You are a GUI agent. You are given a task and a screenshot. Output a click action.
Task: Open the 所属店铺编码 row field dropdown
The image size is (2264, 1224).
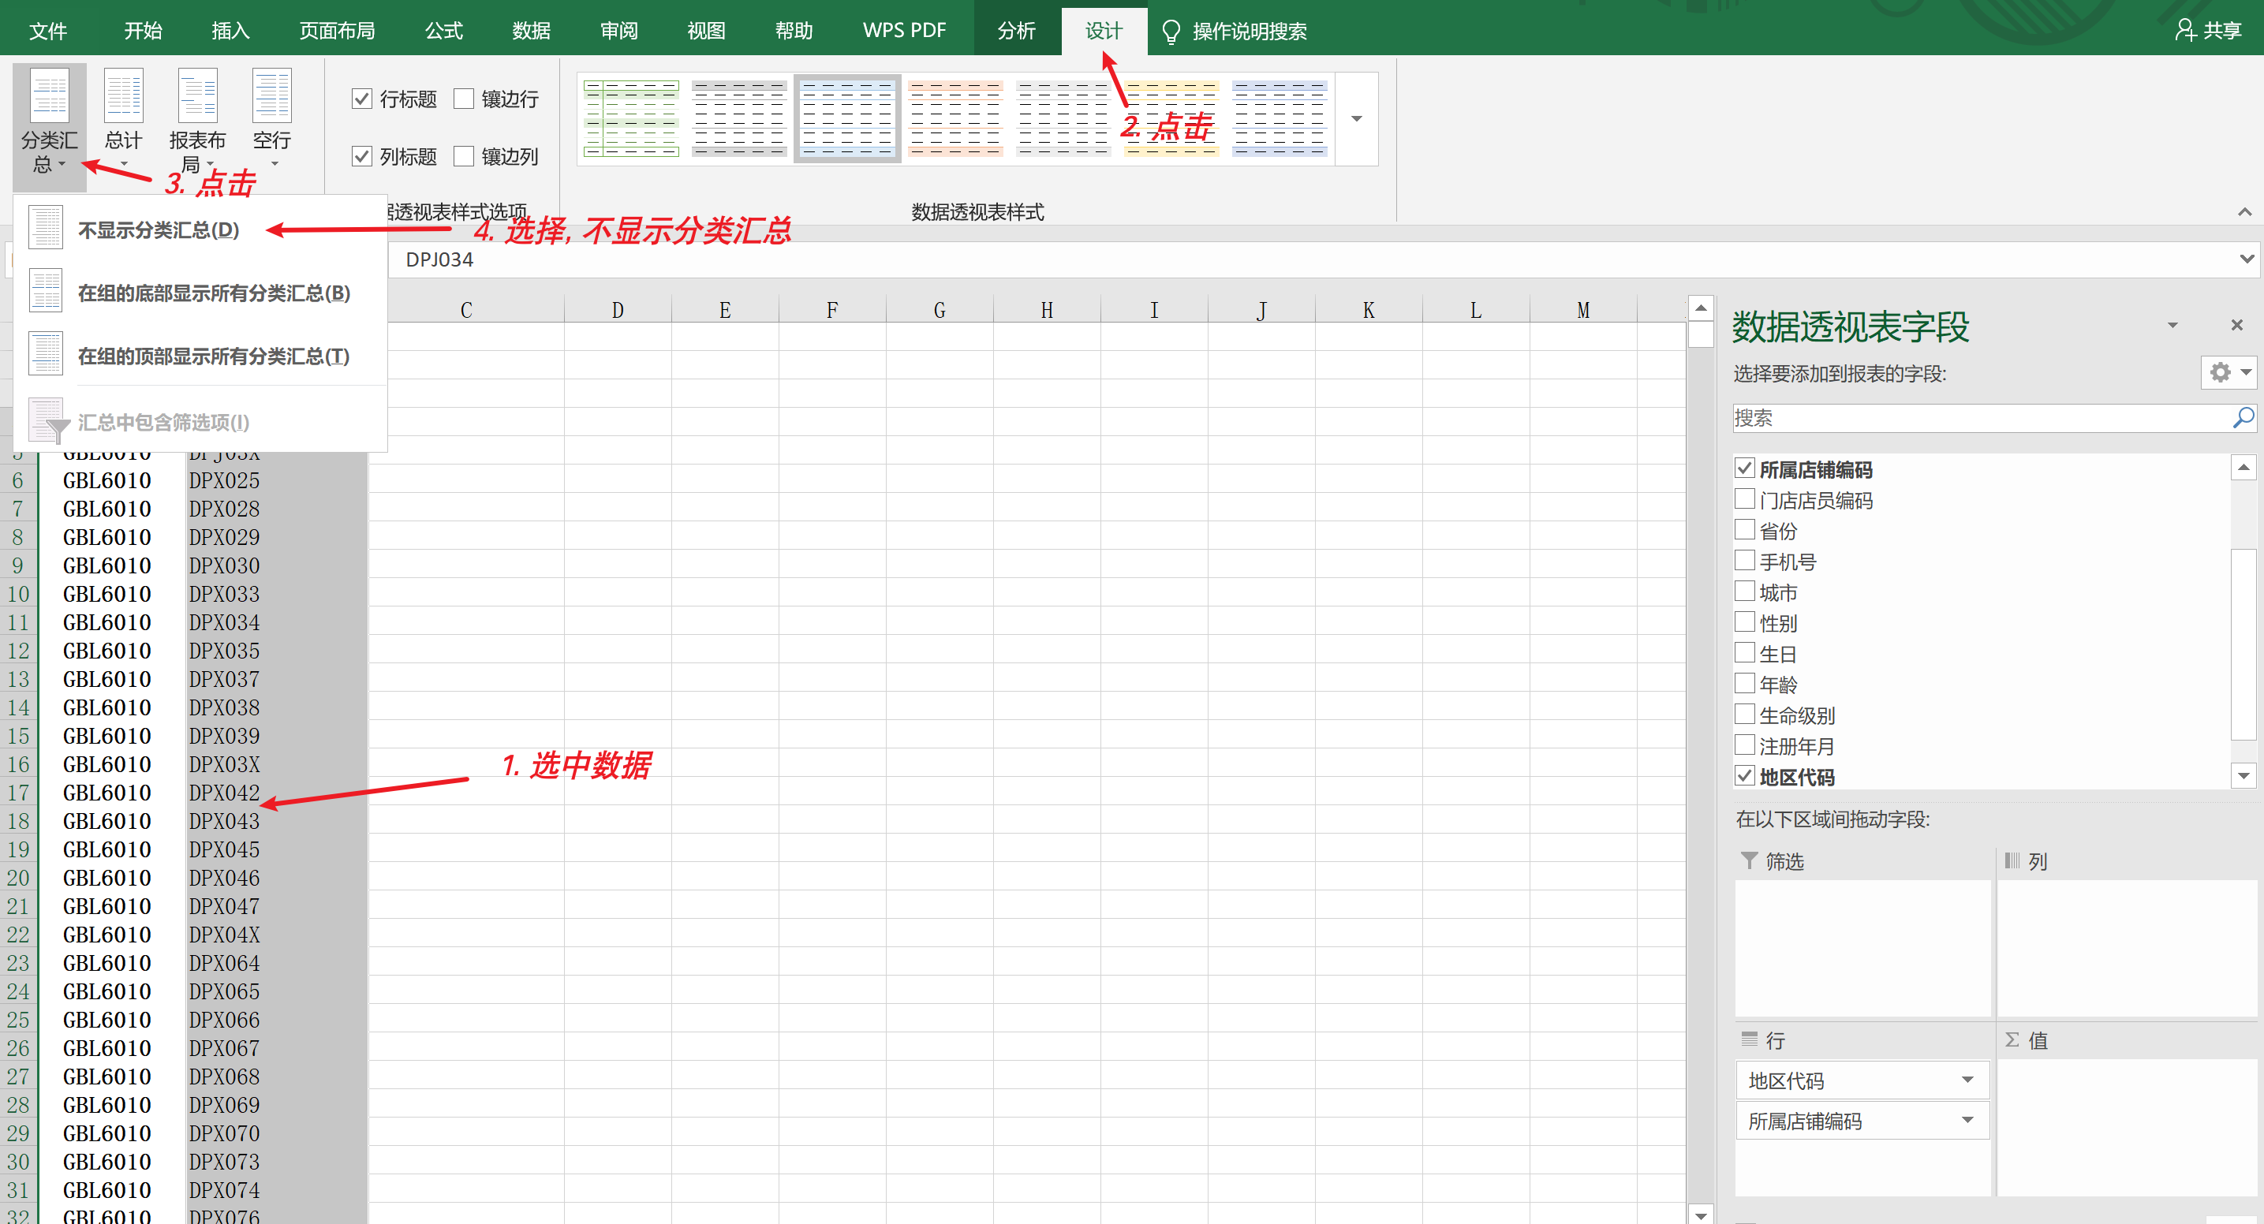[x=1967, y=1121]
